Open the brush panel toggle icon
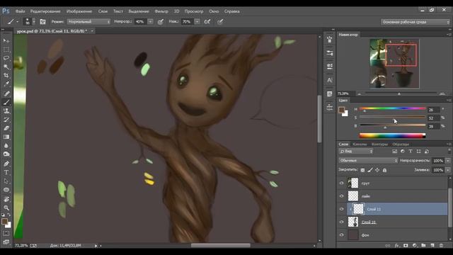Viewport: 453px width, 255px height. tap(42, 22)
